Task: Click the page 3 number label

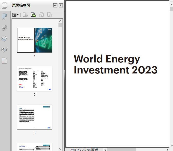Action: click(x=35, y=133)
